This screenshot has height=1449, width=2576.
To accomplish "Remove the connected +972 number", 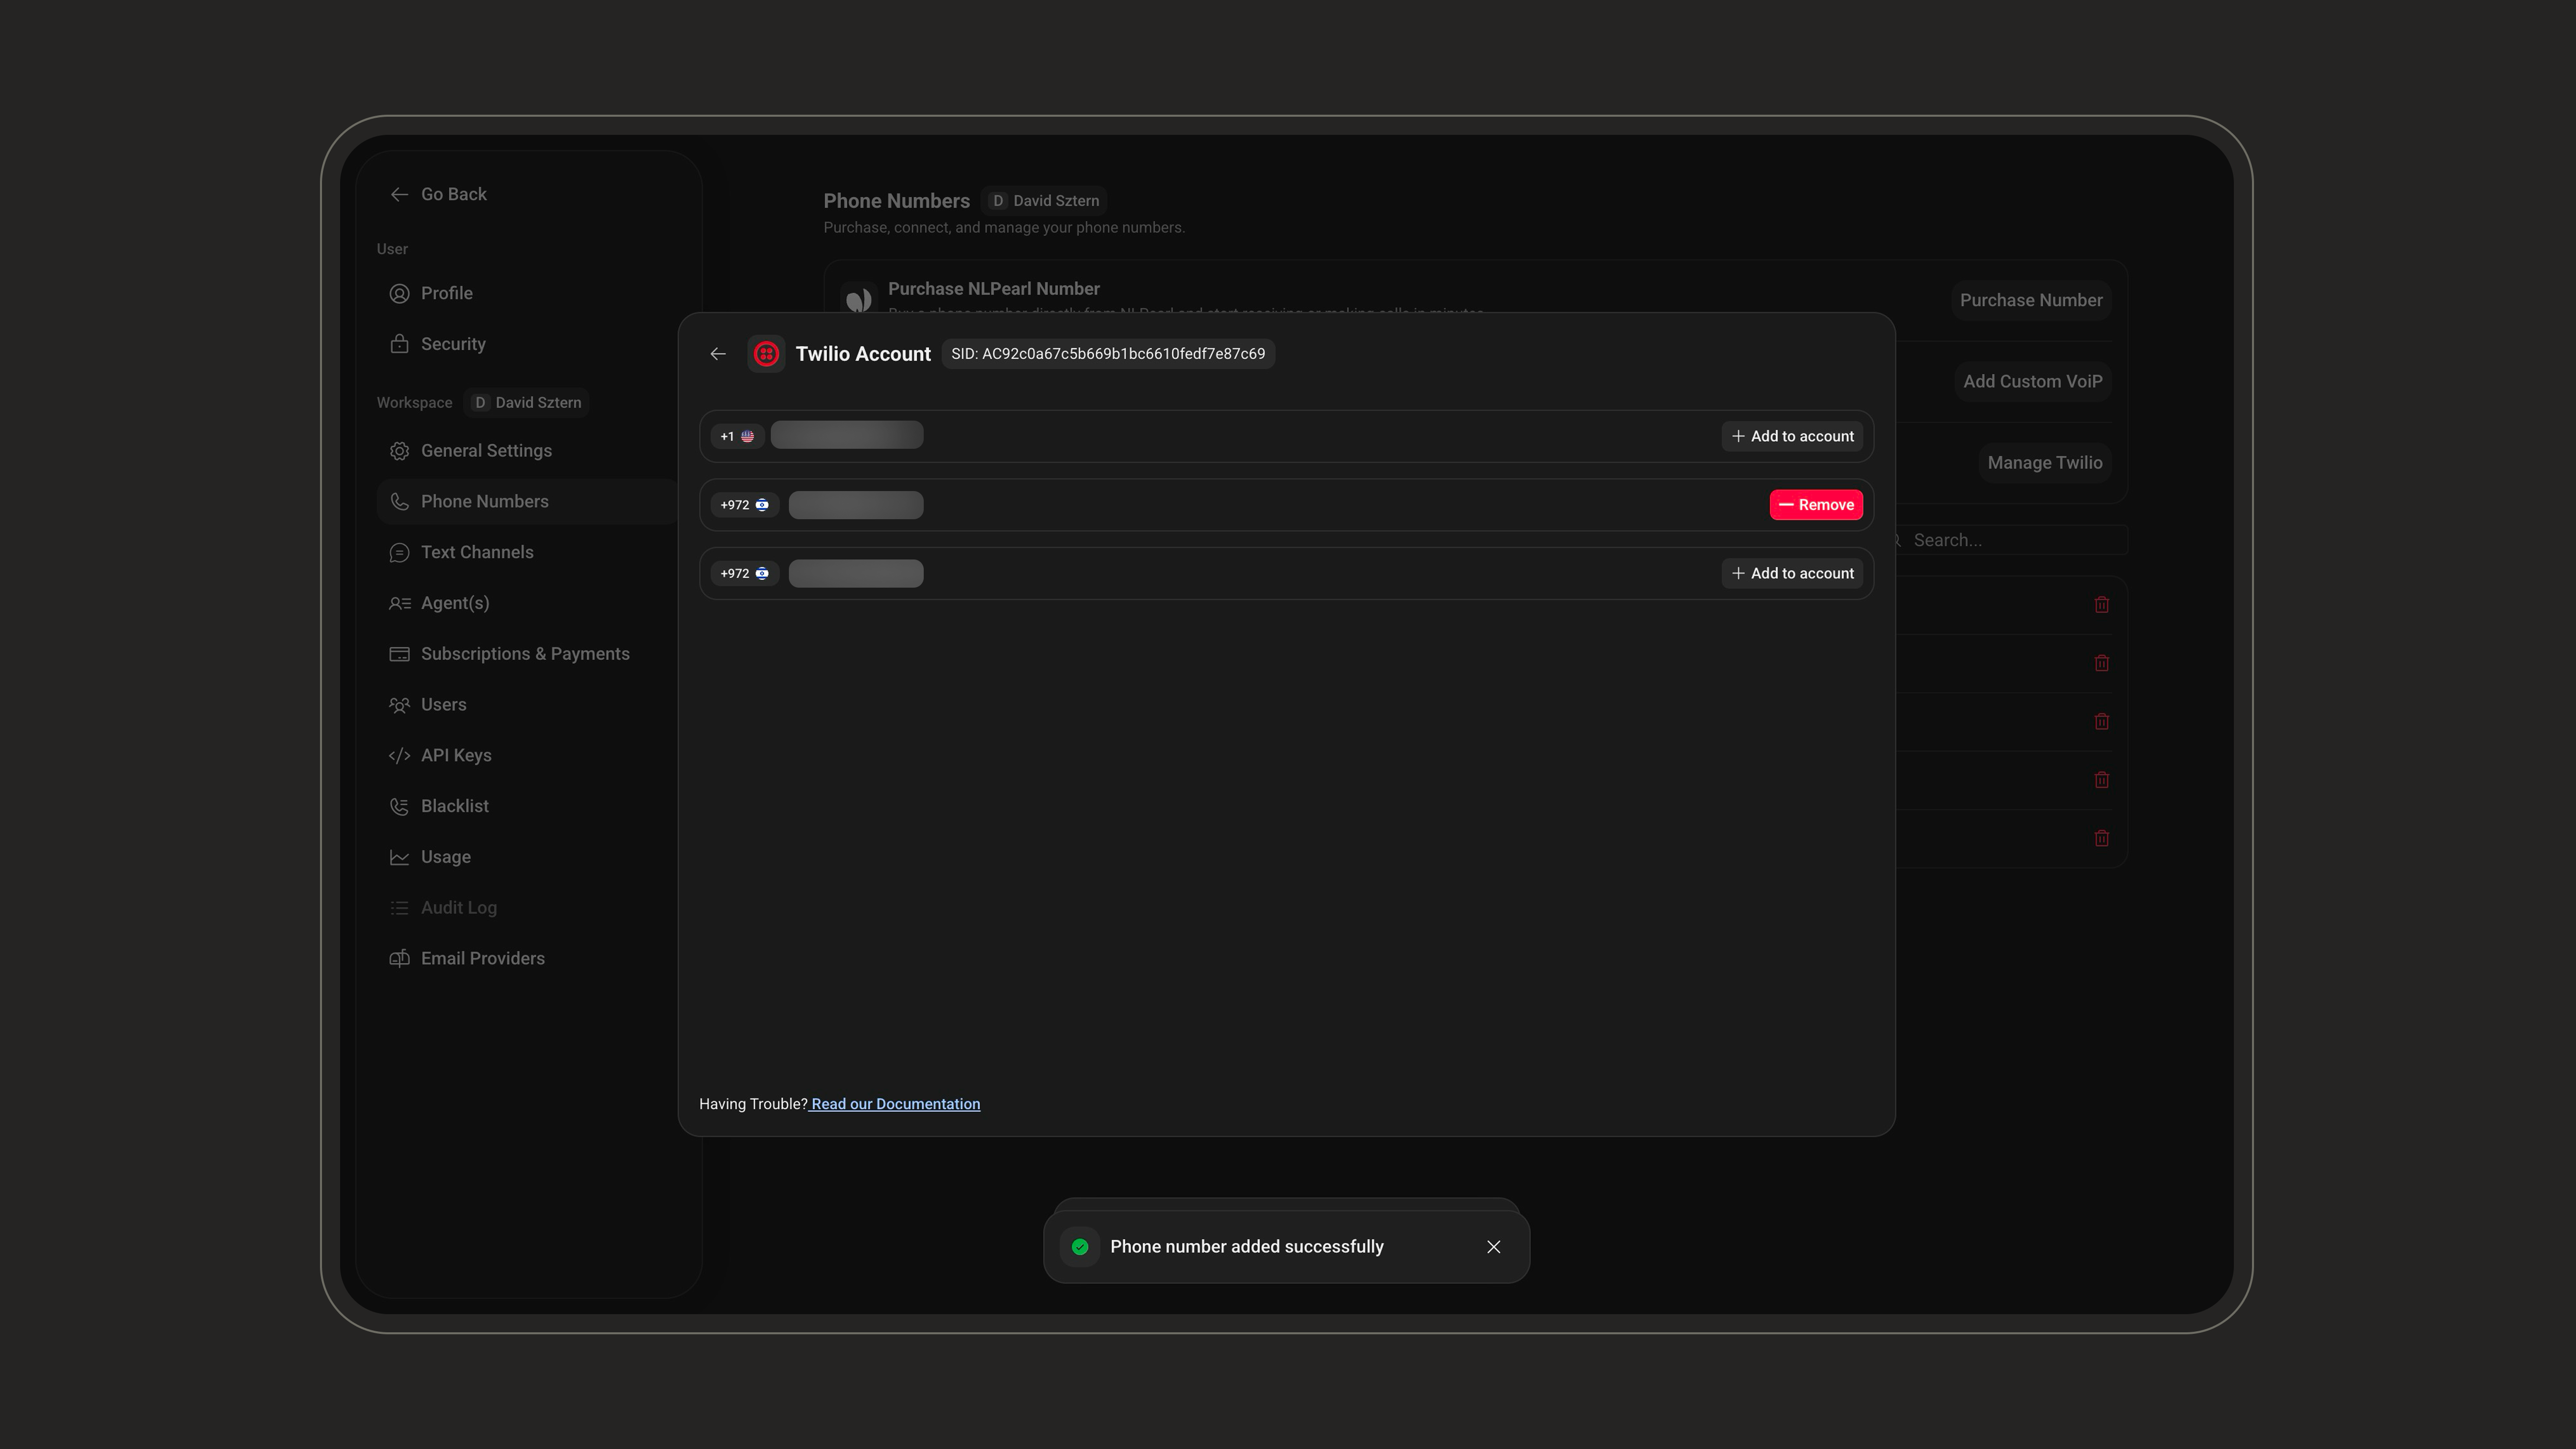I will (1816, 505).
